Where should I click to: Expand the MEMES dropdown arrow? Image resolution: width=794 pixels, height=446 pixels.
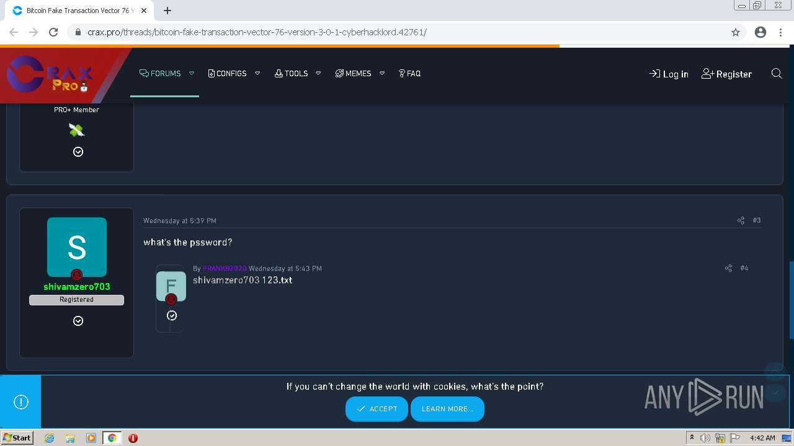click(x=382, y=73)
